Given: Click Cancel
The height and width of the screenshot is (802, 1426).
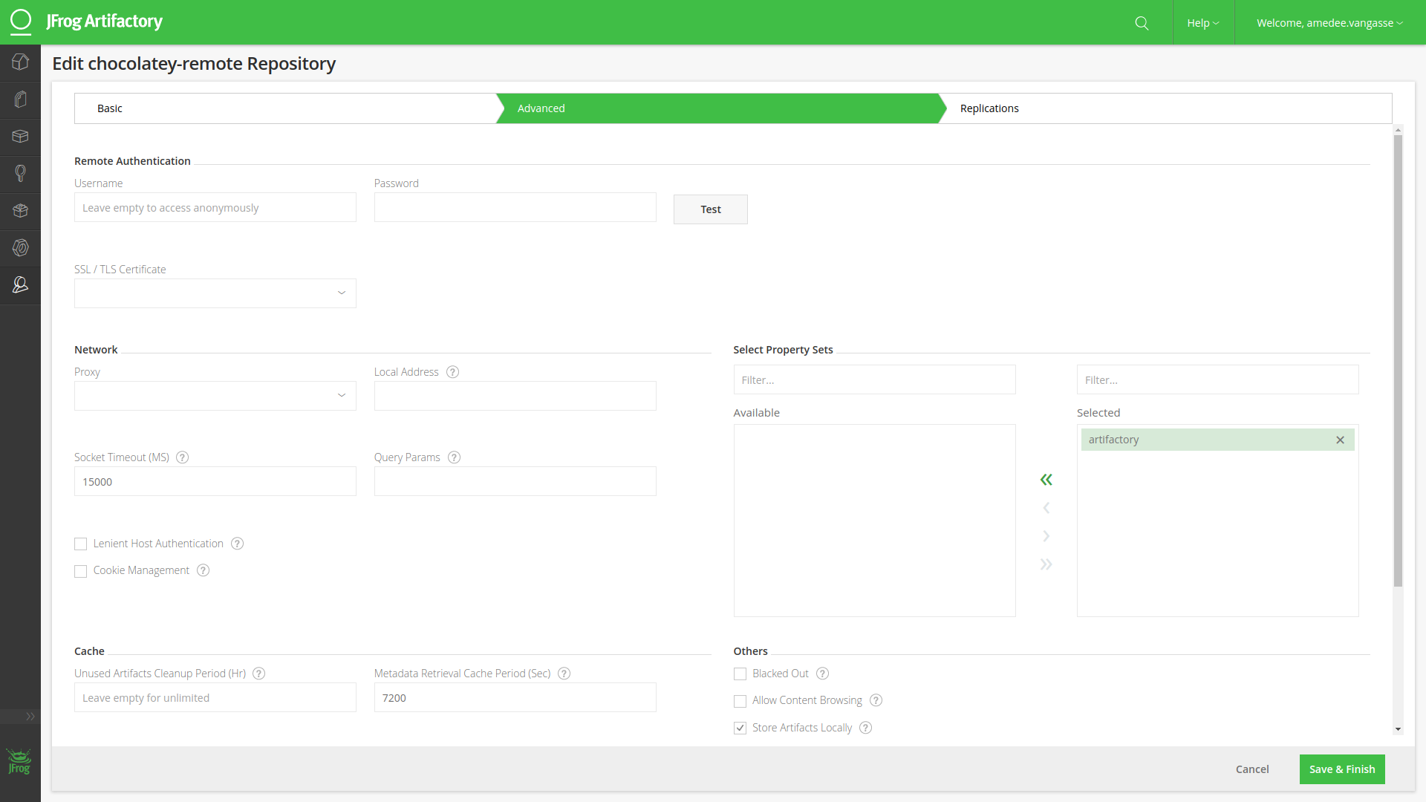Looking at the screenshot, I should tap(1252, 769).
